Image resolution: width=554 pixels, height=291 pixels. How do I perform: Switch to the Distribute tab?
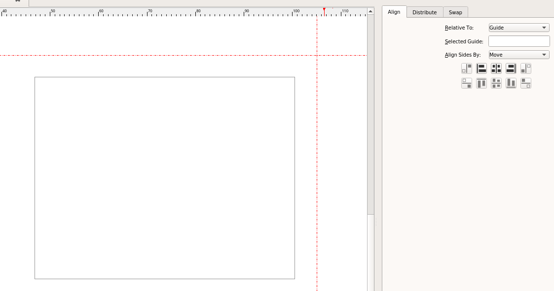[x=424, y=12]
